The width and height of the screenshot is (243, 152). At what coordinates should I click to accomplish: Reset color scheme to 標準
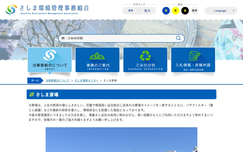coord(194,11)
